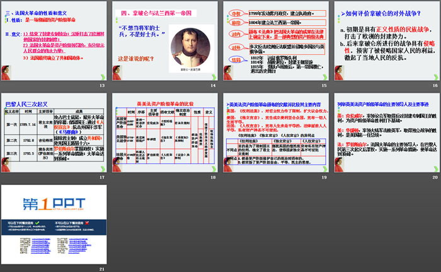Viewport: 441px width, 272px height.
Task: Click the 称帝 oval label on slide 15
Action: (x=236, y=23)
